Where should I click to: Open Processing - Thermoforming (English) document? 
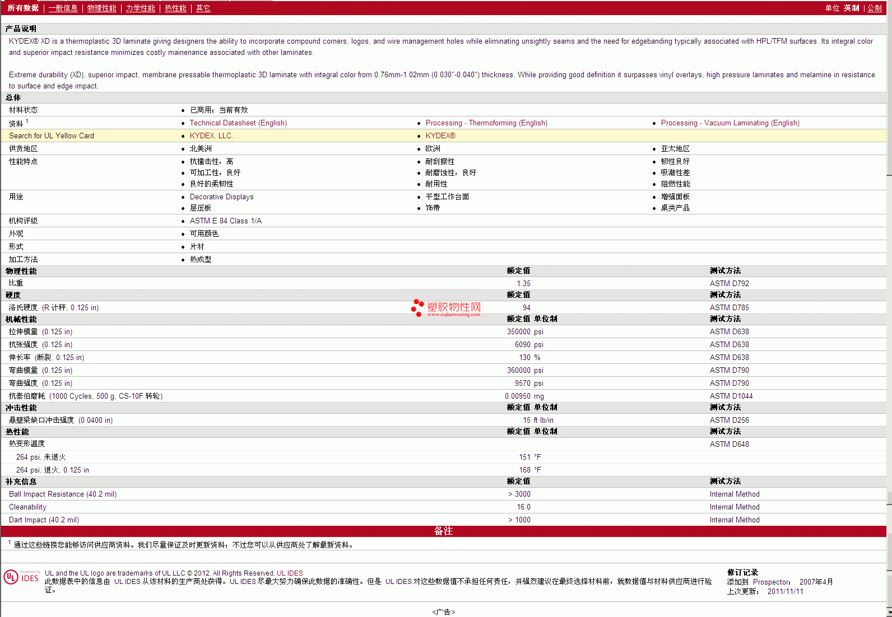pyautogui.click(x=486, y=123)
